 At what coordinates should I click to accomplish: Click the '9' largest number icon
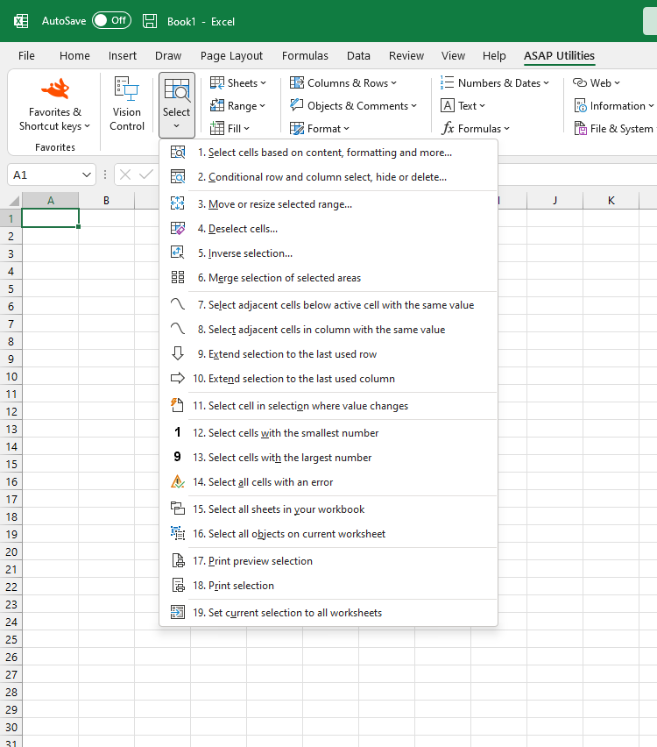pyautogui.click(x=178, y=457)
